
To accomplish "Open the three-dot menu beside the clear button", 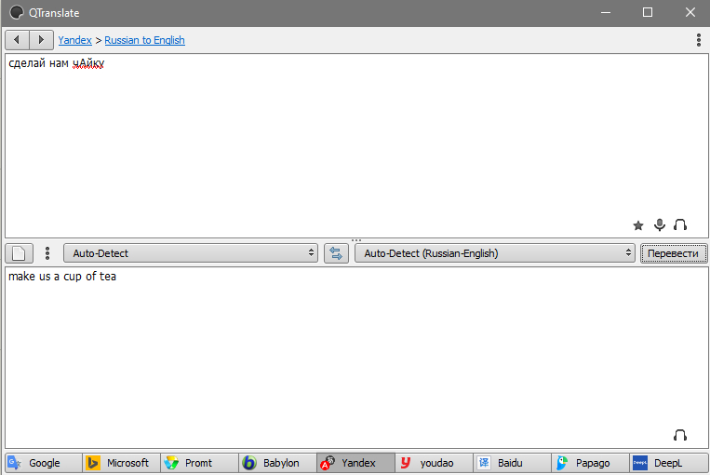I will tap(47, 253).
